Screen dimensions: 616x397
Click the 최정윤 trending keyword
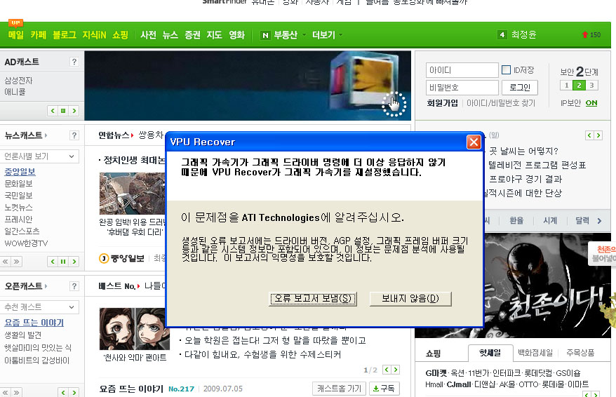click(523, 34)
